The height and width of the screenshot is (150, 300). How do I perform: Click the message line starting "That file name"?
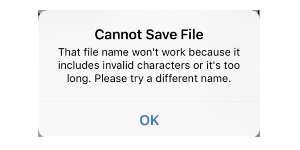pyautogui.click(x=149, y=52)
